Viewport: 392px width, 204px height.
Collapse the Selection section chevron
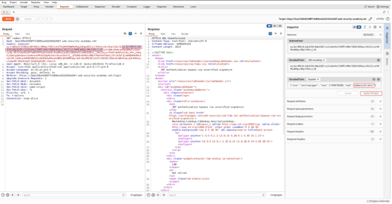pyautogui.click(x=381, y=35)
